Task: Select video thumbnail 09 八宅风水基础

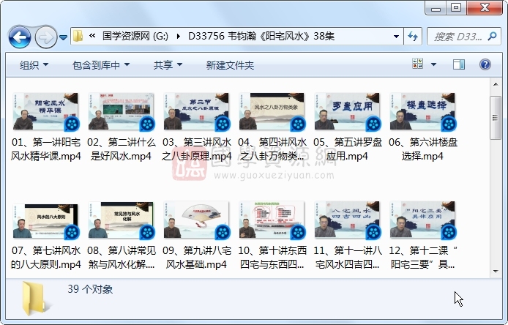Action: (196, 220)
